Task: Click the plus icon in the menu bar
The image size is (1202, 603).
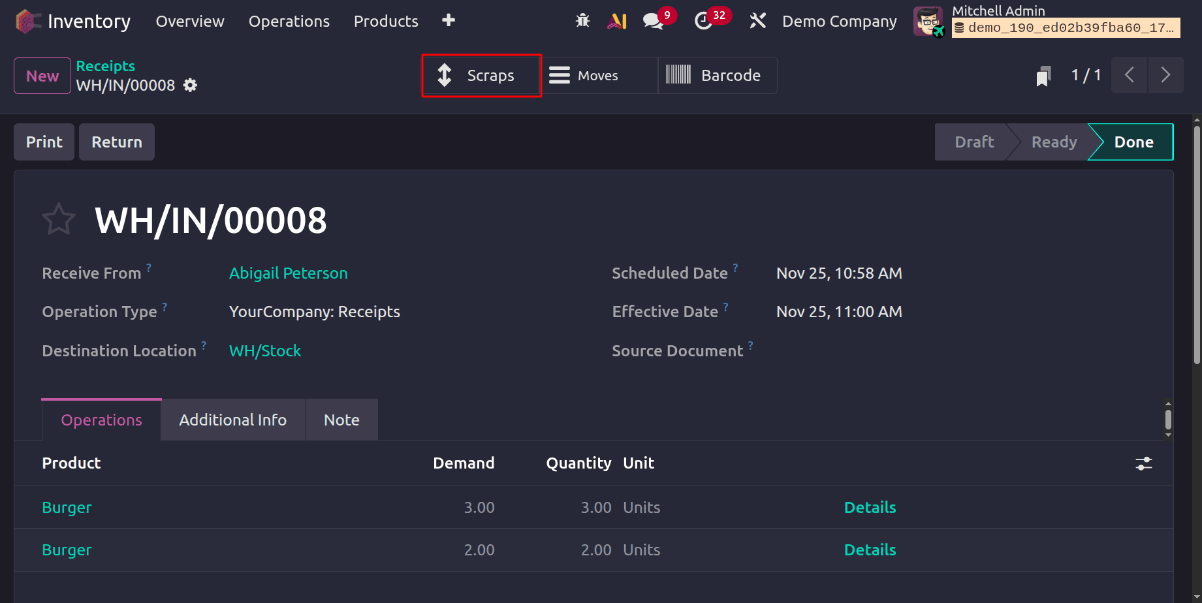Action: 449,20
